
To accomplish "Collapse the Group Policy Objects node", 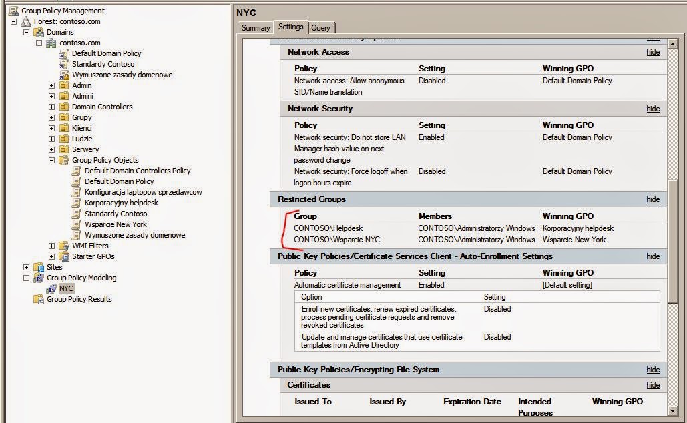I will tap(51, 160).
